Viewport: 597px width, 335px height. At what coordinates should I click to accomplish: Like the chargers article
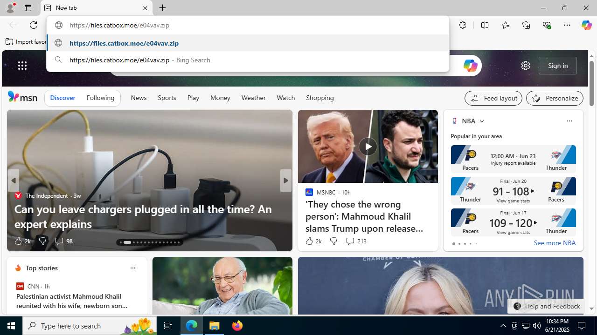click(22, 241)
